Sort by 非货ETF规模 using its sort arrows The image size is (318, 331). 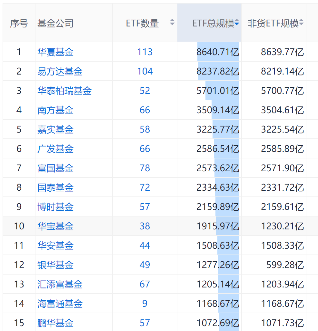pos(301,22)
